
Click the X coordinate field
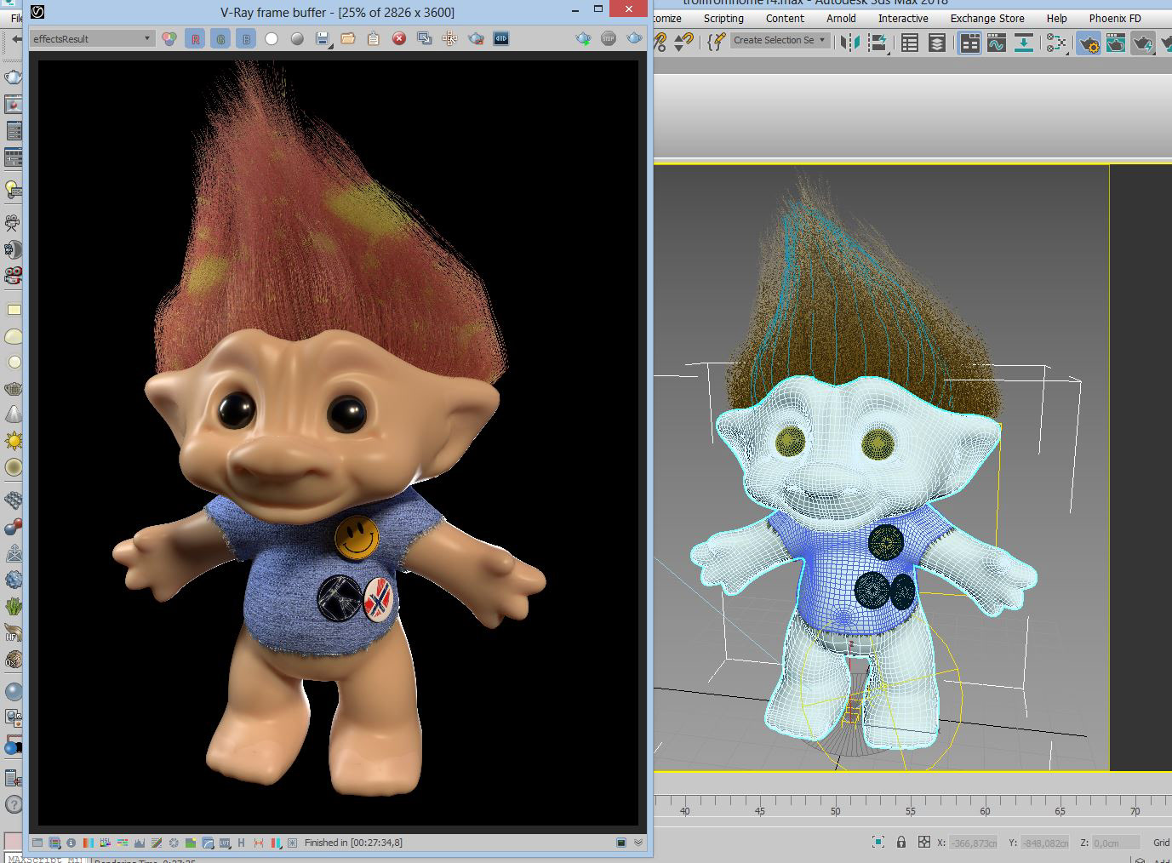point(973,843)
